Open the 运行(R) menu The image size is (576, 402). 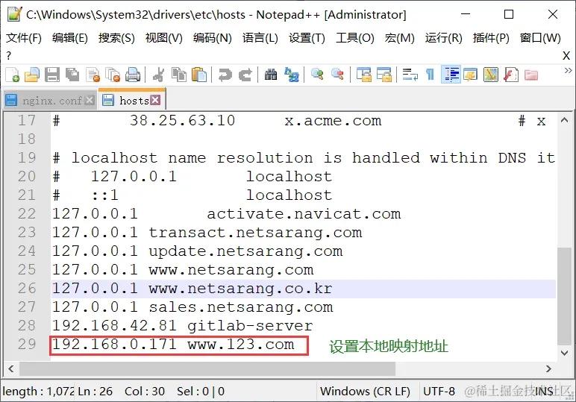tap(443, 38)
